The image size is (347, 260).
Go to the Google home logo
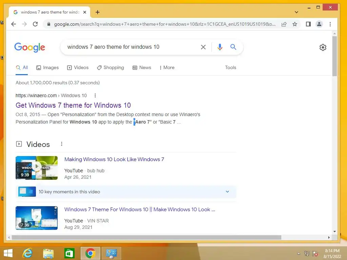pos(30,47)
